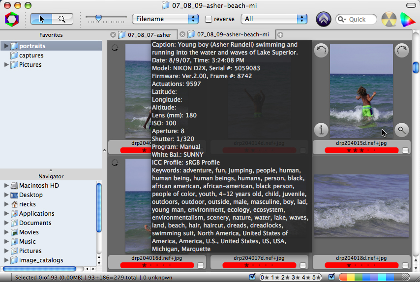Close the 07_08_09-asher-beach-mi tab
The height and width of the screenshot is (282, 420).
click(x=182, y=34)
